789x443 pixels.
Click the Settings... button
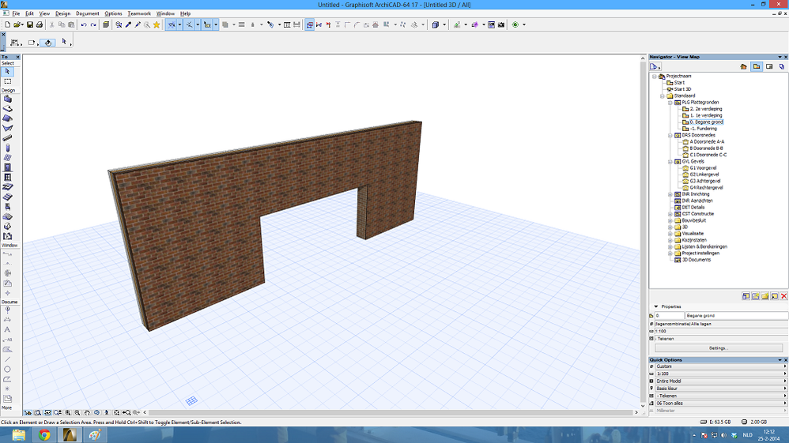[x=717, y=347]
